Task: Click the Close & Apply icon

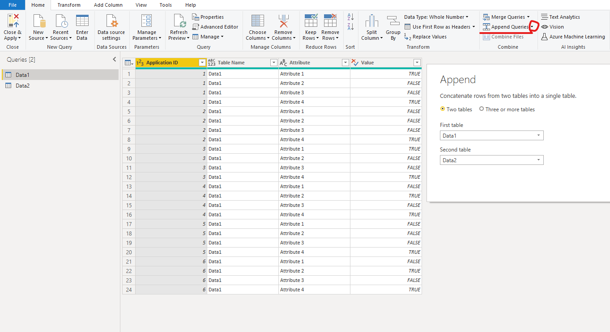Action: (13, 21)
